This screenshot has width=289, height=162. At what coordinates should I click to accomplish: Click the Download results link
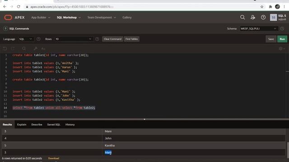click(54, 158)
